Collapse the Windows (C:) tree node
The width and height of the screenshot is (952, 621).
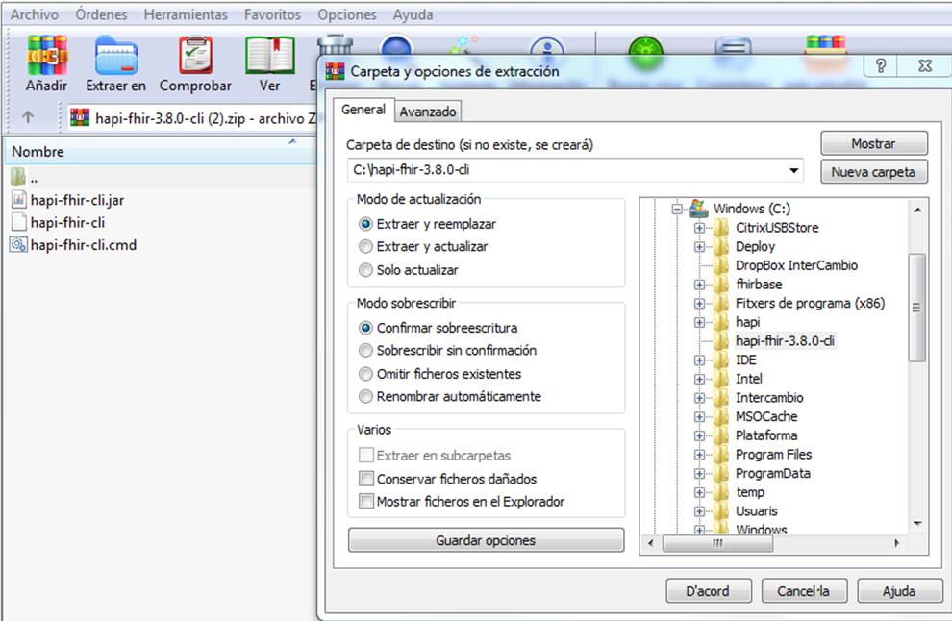tap(677, 209)
